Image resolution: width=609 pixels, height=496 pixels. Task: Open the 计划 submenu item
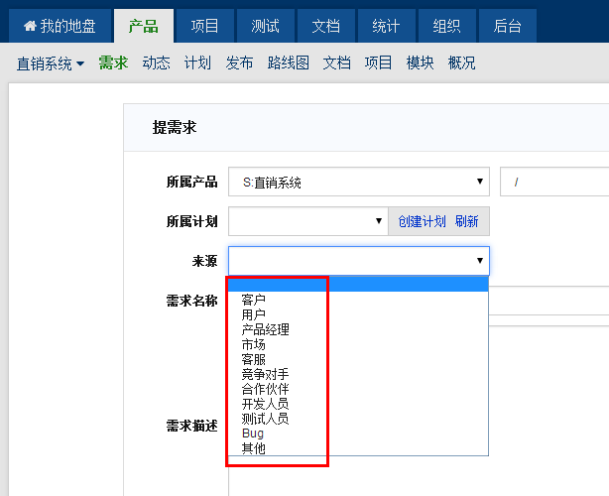197,62
